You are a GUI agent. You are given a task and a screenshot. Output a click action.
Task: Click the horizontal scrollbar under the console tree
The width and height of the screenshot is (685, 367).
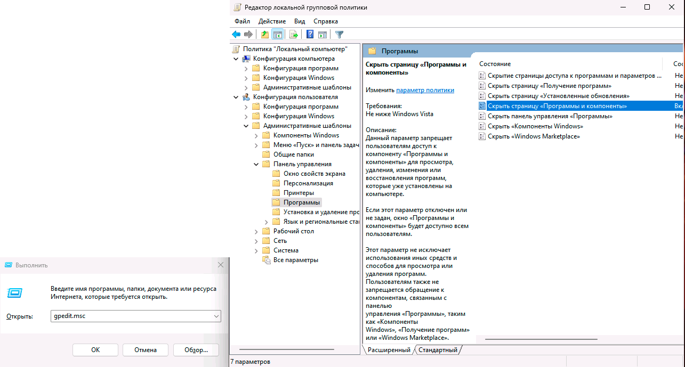287,349
